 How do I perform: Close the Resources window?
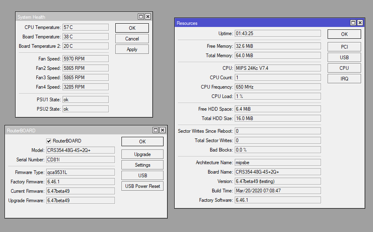[x=360, y=23]
